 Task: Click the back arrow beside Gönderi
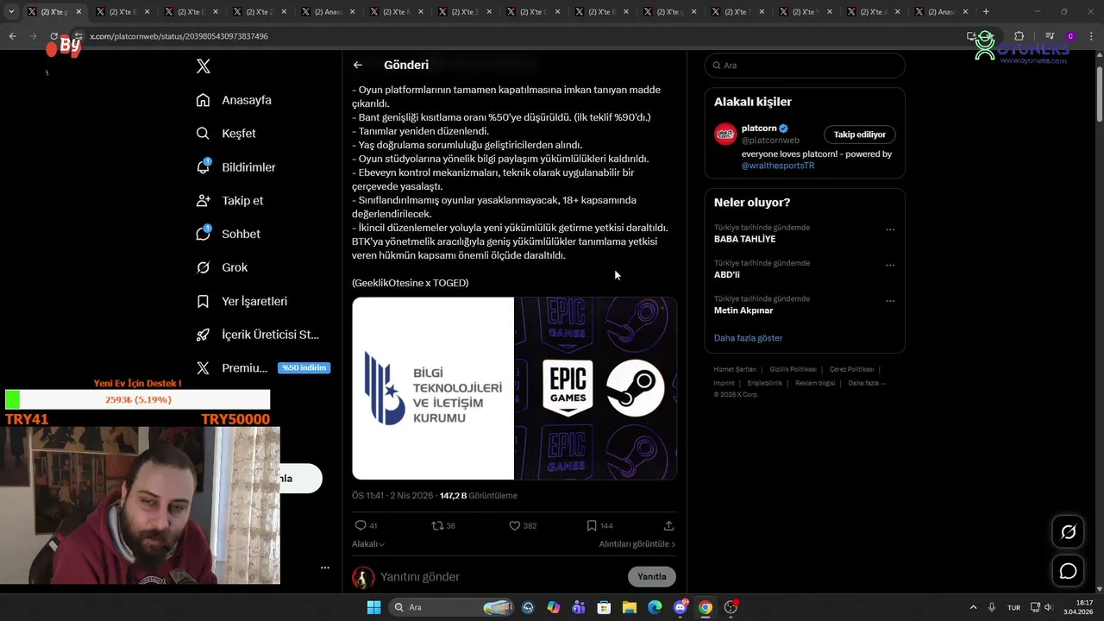[x=358, y=65]
